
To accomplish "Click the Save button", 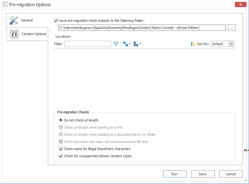I will [x=203, y=174].
